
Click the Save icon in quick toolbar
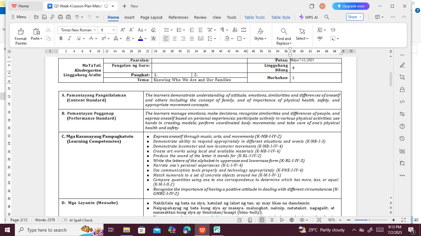pos(44,17)
